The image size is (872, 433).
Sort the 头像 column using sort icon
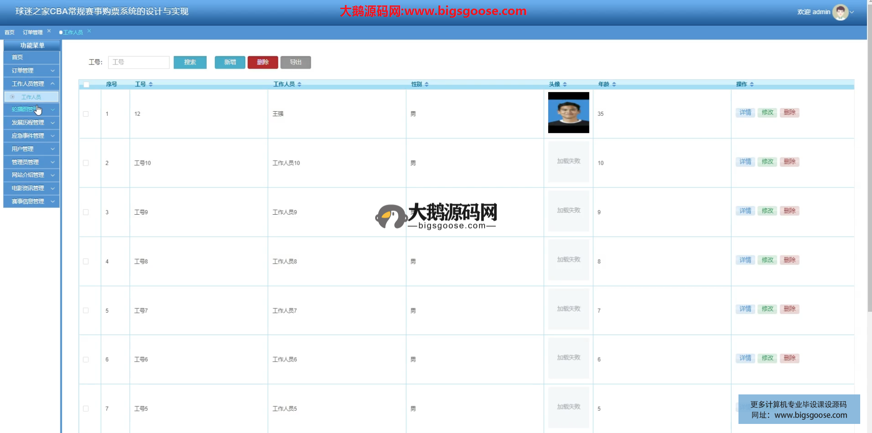click(x=565, y=84)
